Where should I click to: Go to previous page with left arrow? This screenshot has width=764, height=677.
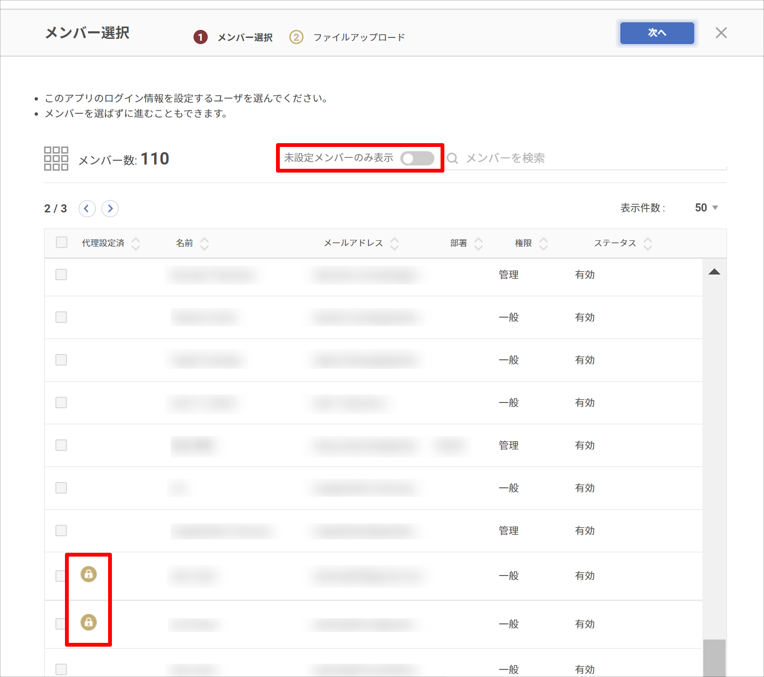(87, 209)
